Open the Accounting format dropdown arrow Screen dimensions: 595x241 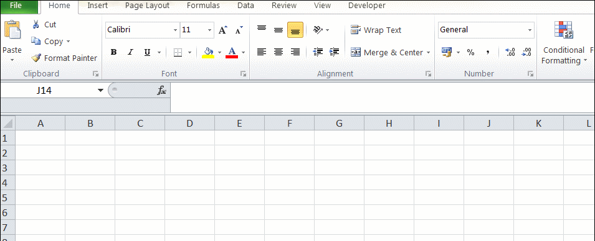point(458,53)
